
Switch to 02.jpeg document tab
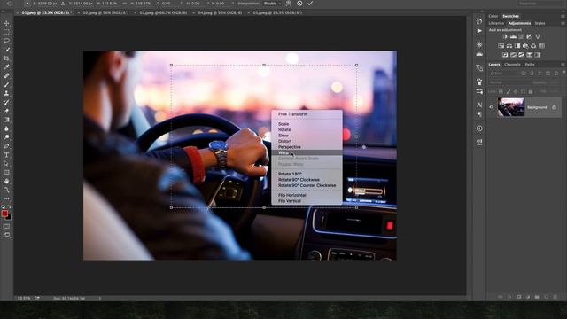105,12
